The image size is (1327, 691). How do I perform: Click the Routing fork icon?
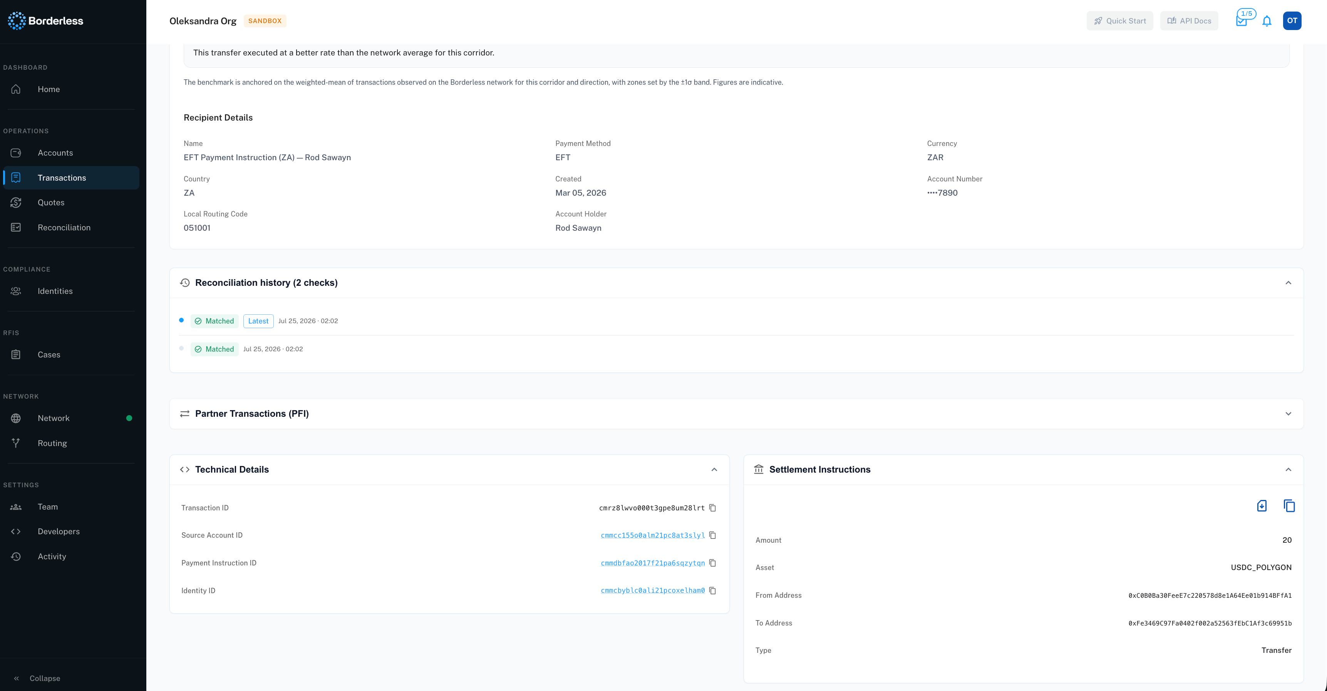coord(16,443)
